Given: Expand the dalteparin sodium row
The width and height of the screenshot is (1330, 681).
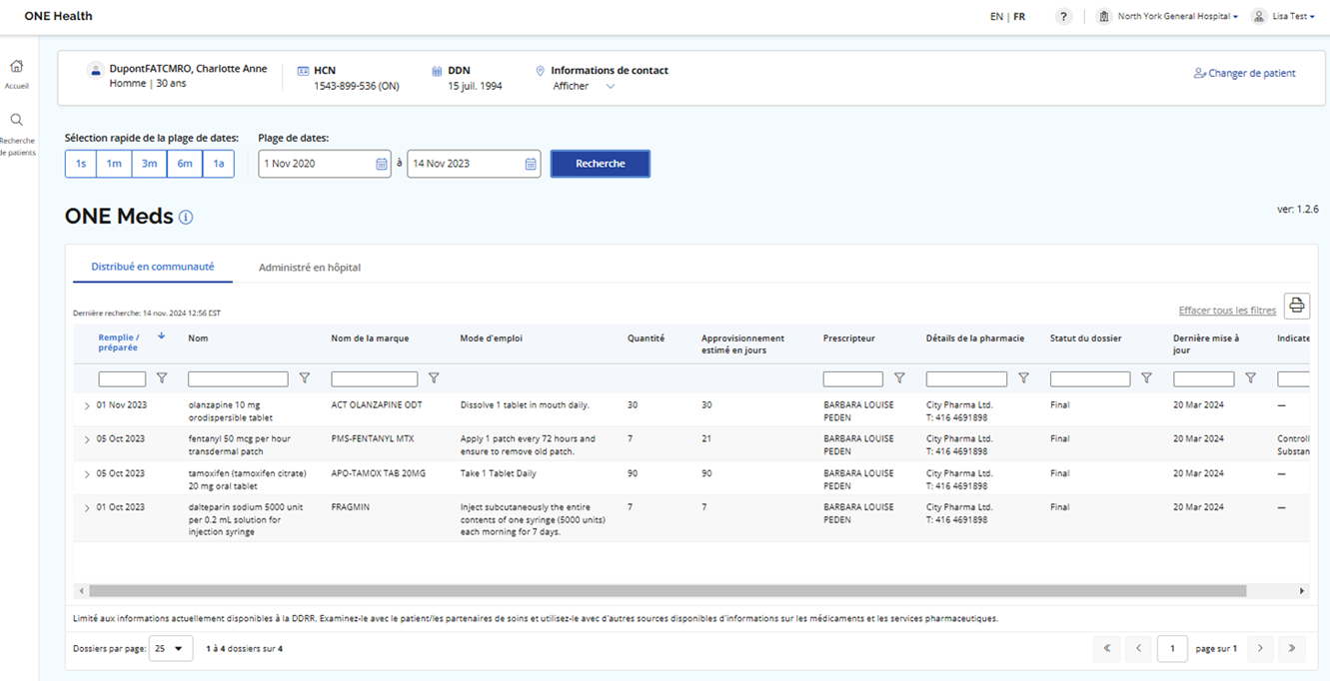Looking at the screenshot, I should (87, 508).
